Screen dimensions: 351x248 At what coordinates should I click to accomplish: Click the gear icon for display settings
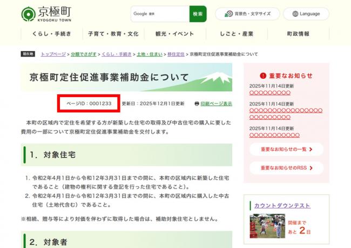(228, 14)
